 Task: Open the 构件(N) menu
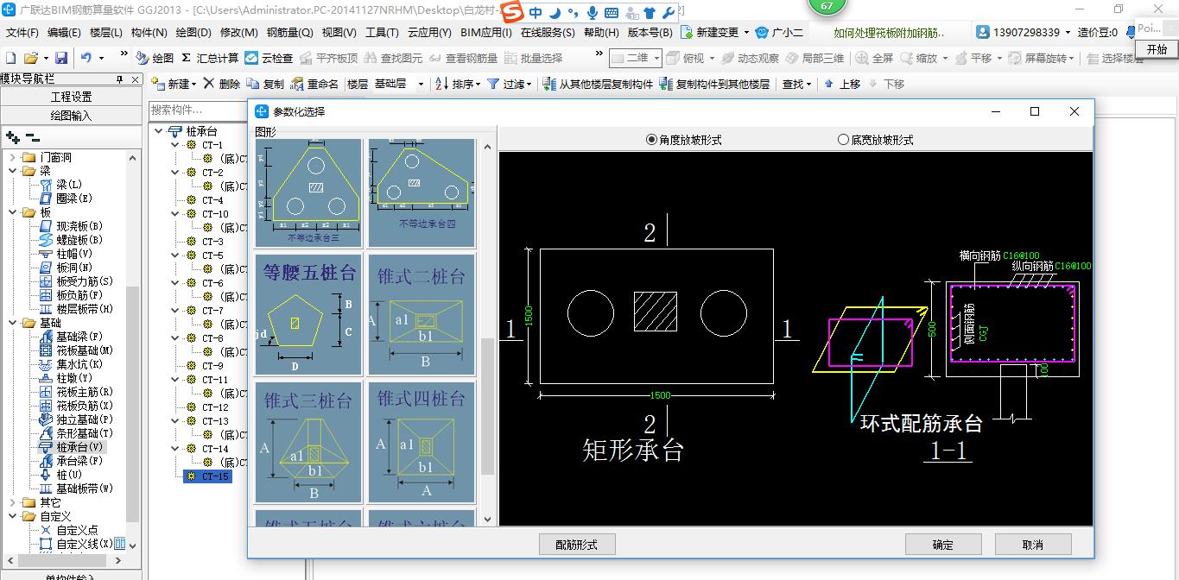click(149, 33)
